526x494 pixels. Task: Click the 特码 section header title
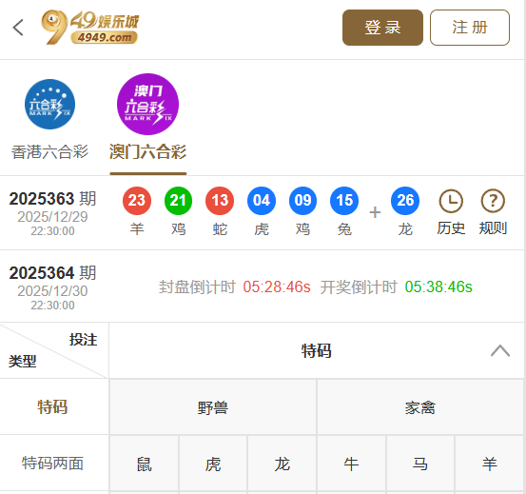tap(317, 351)
